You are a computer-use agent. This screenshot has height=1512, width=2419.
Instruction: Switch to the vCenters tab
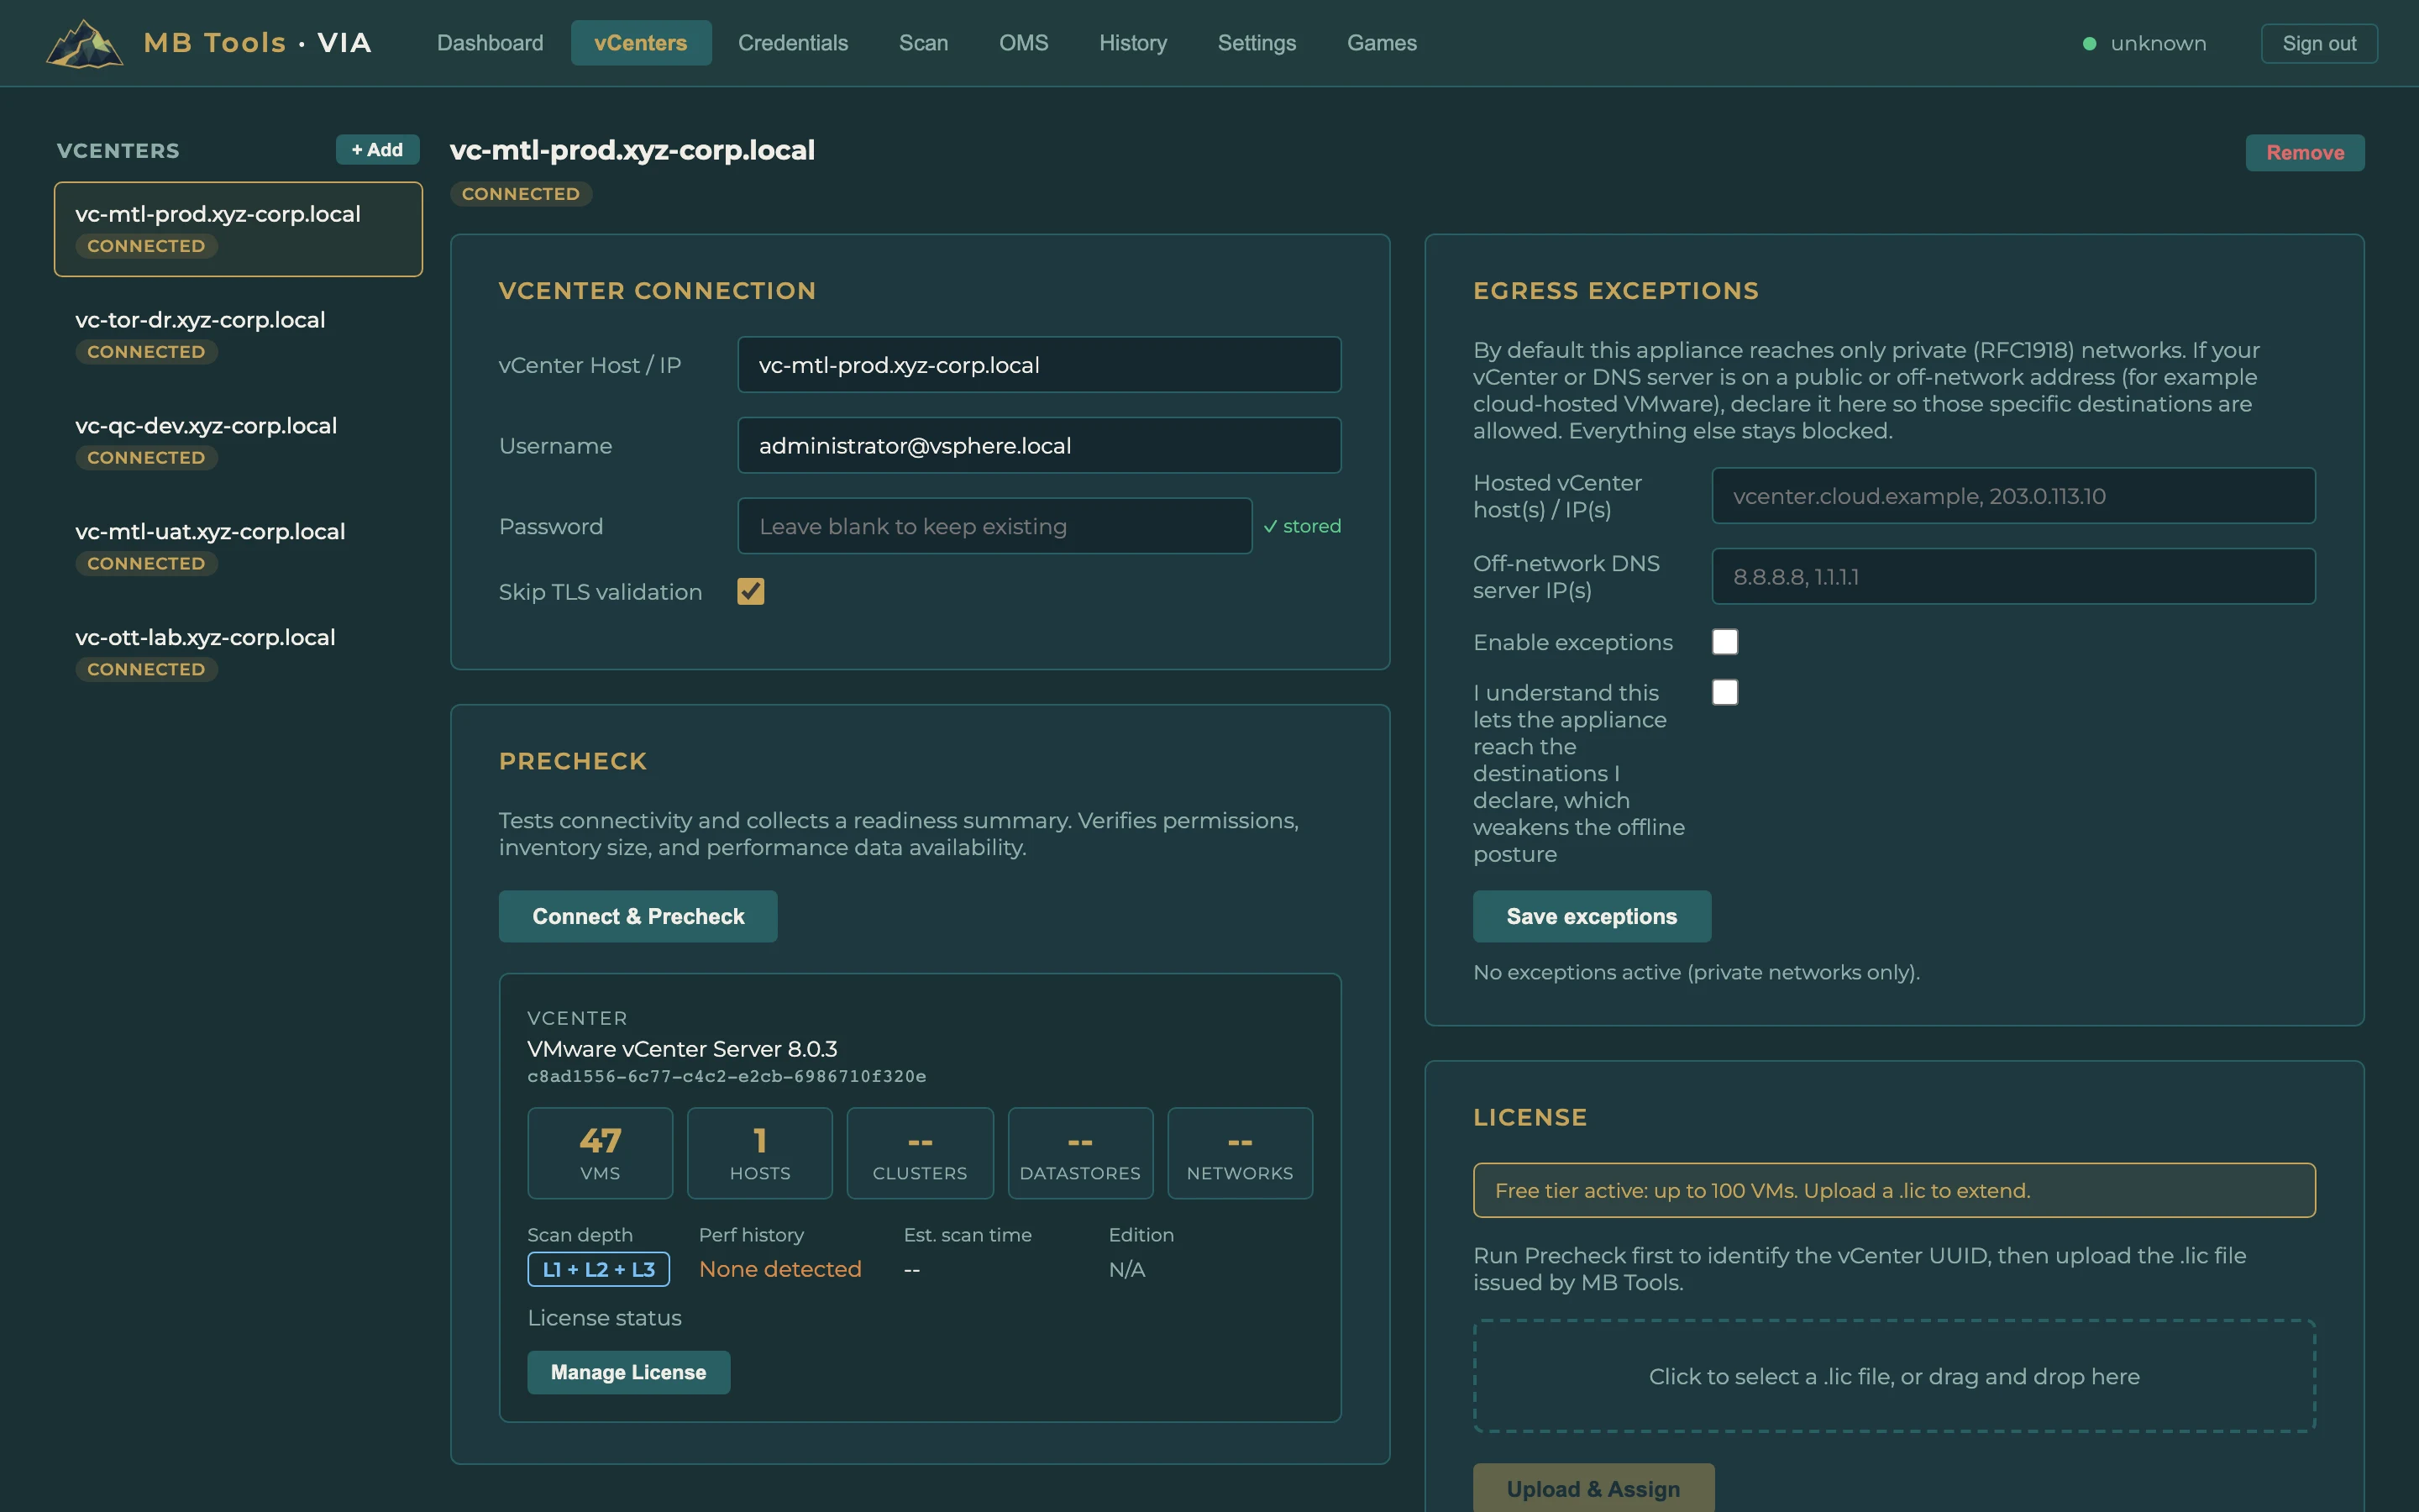pyautogui.click(x=641, y=43)
